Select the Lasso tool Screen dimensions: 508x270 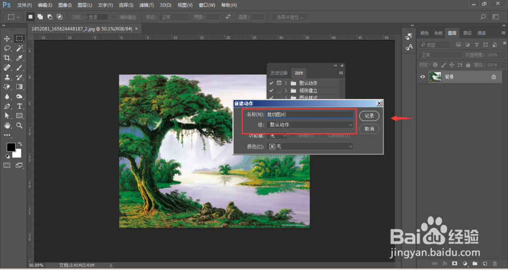coord(7,48)
